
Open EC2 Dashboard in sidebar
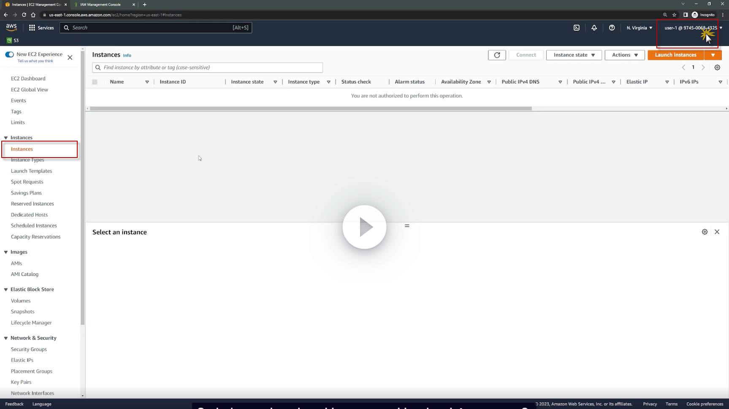coord(28,79)
